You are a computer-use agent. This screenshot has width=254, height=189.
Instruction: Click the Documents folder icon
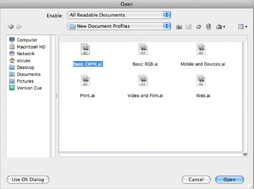[x=12, y=74]
